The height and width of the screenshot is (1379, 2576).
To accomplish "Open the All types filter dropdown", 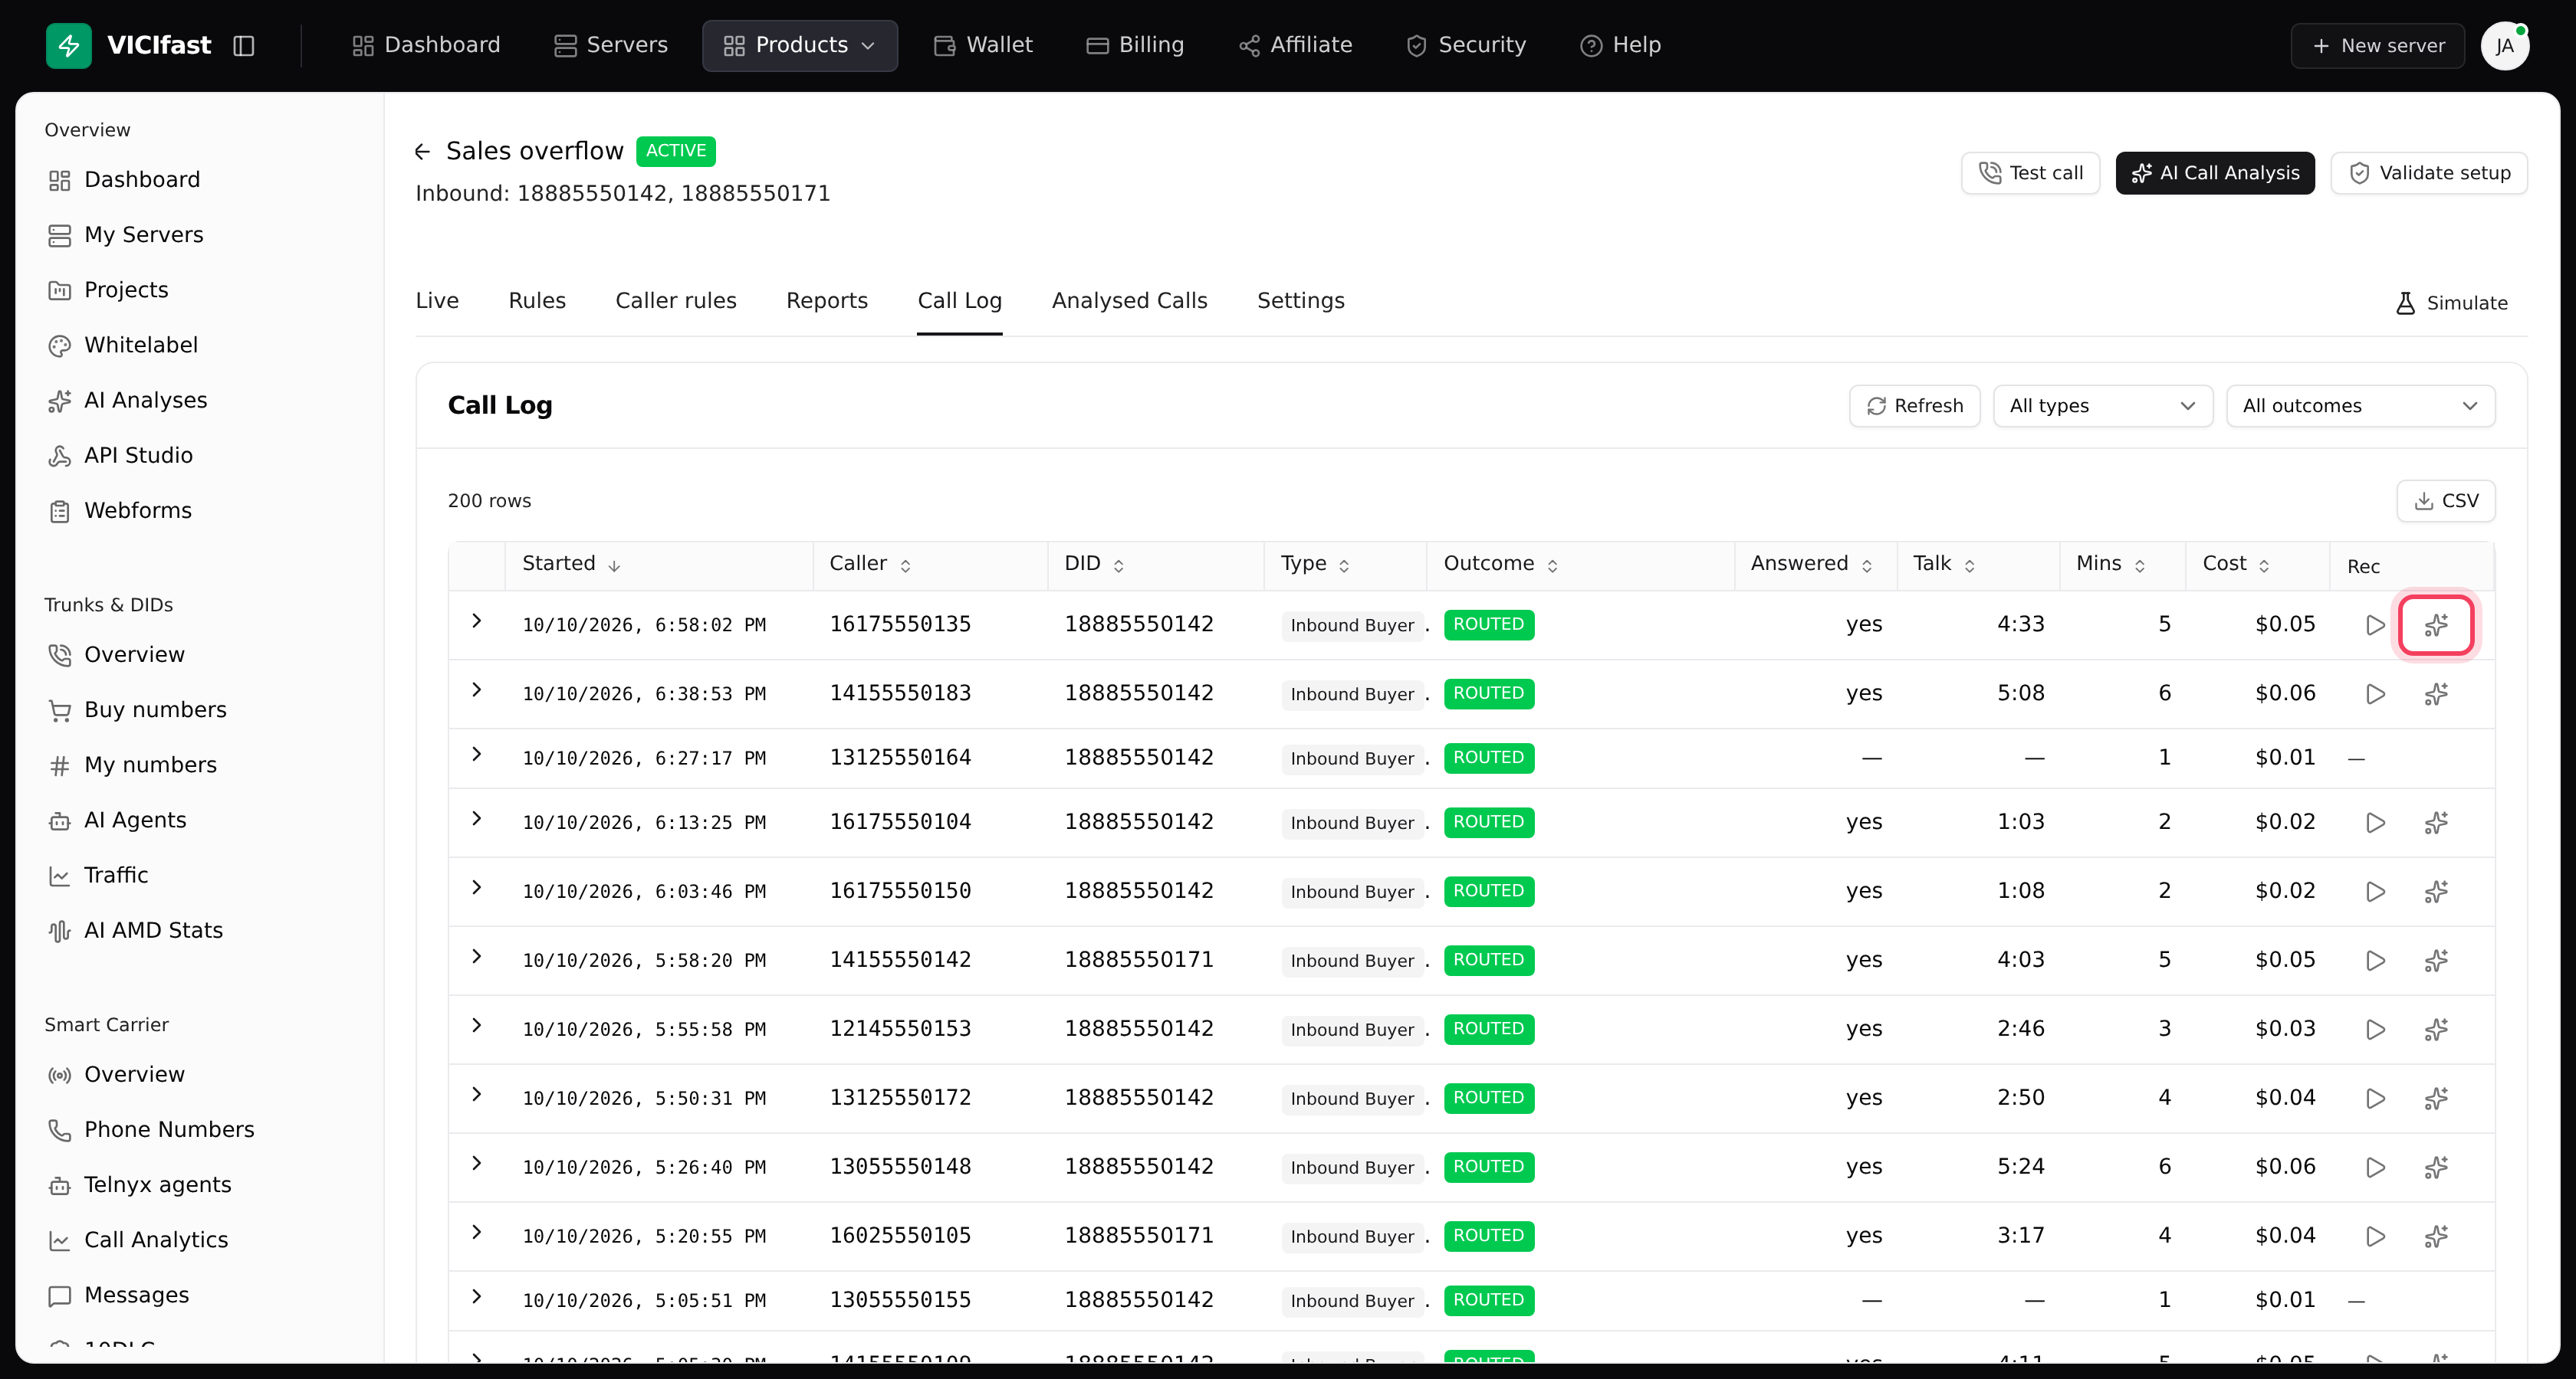I will pos(2102,406).
